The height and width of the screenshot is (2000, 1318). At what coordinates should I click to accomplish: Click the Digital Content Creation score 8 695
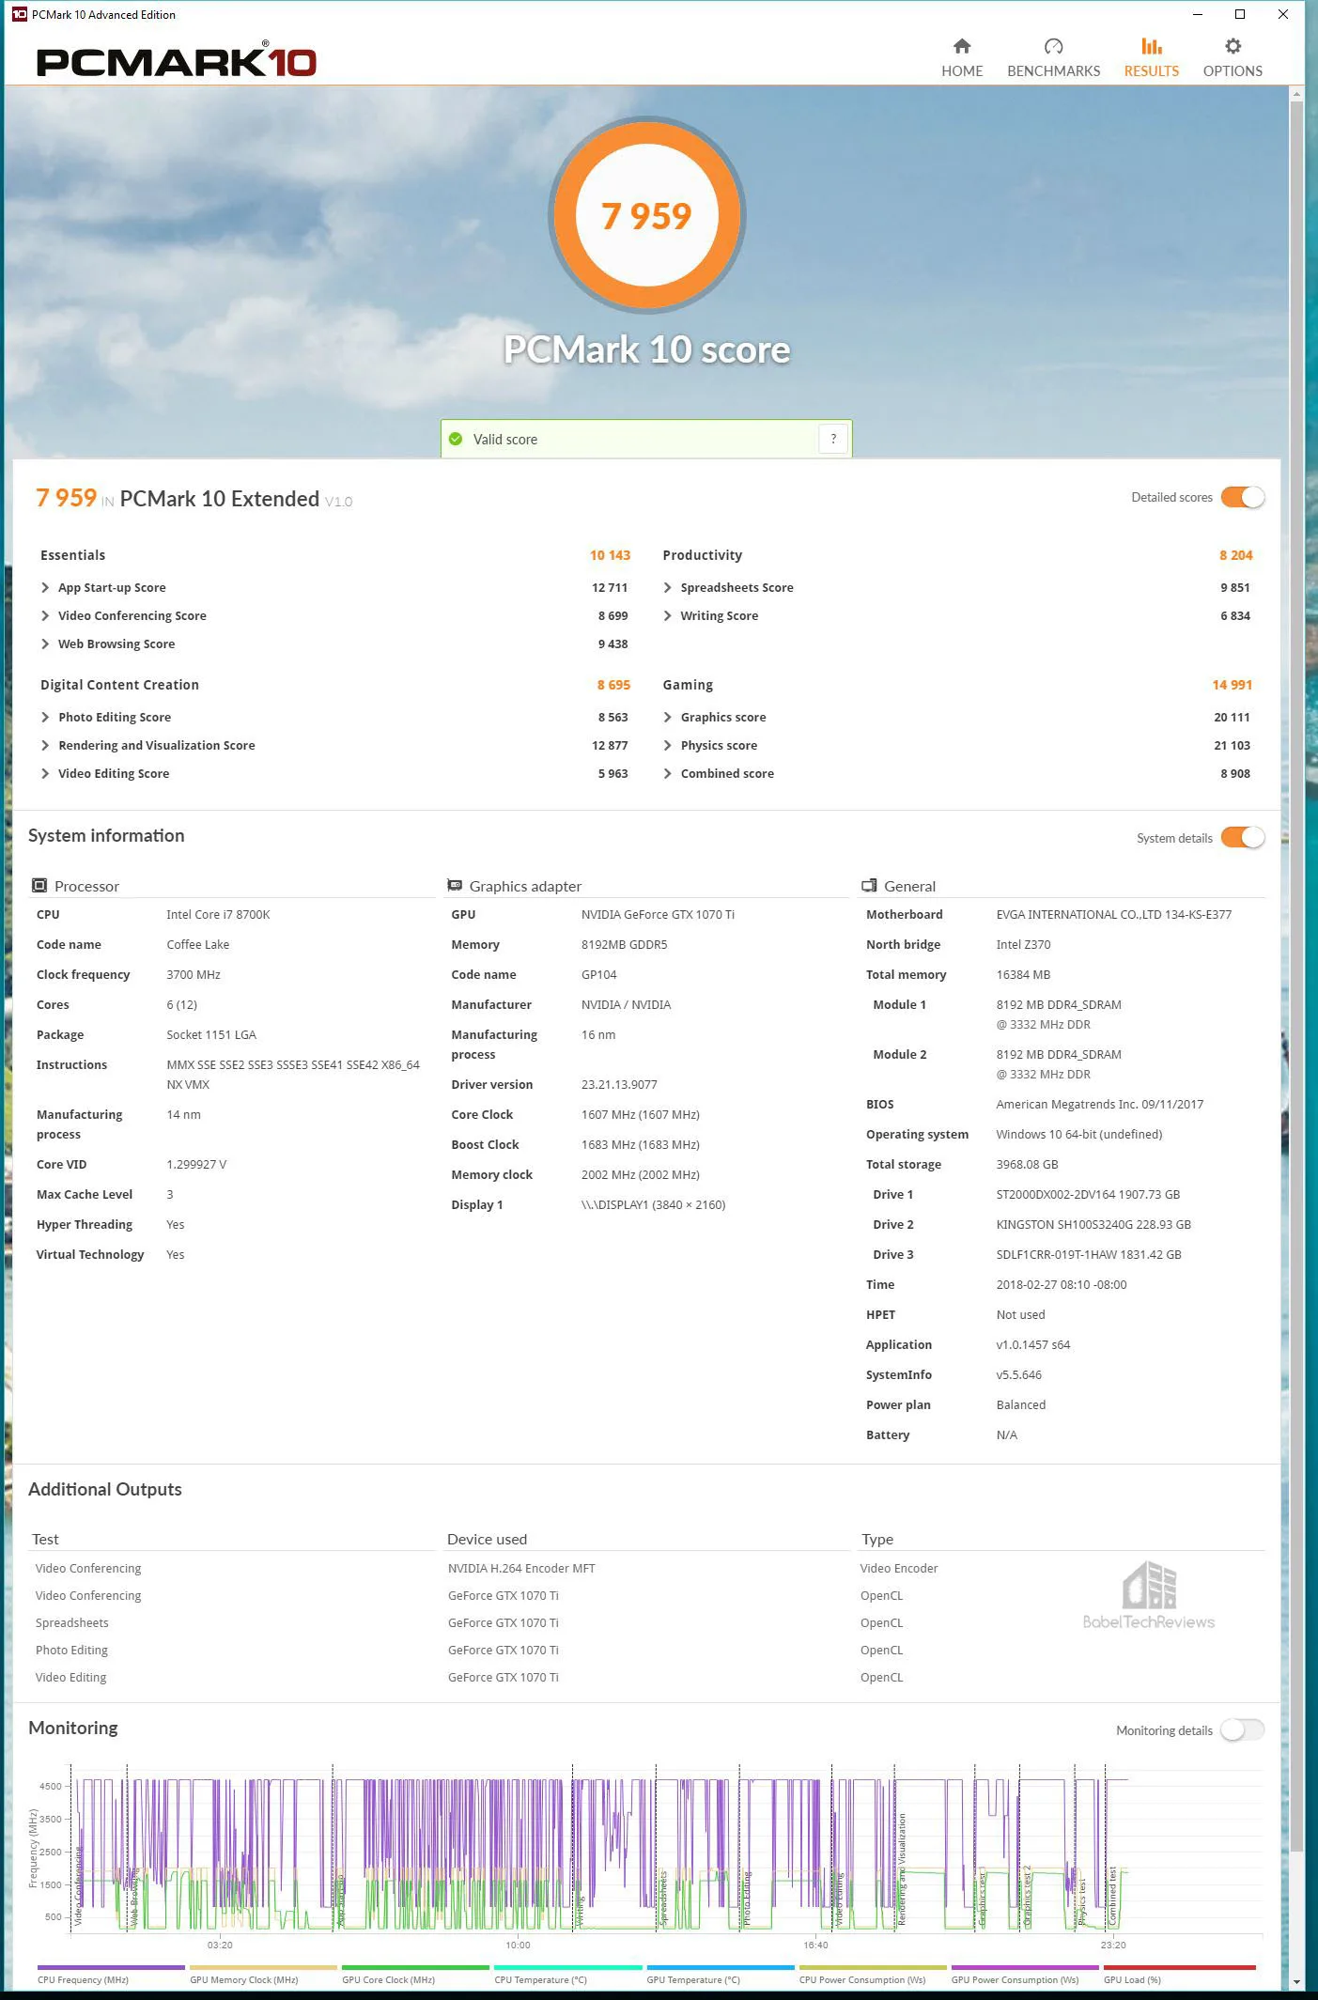coord(613,685)
